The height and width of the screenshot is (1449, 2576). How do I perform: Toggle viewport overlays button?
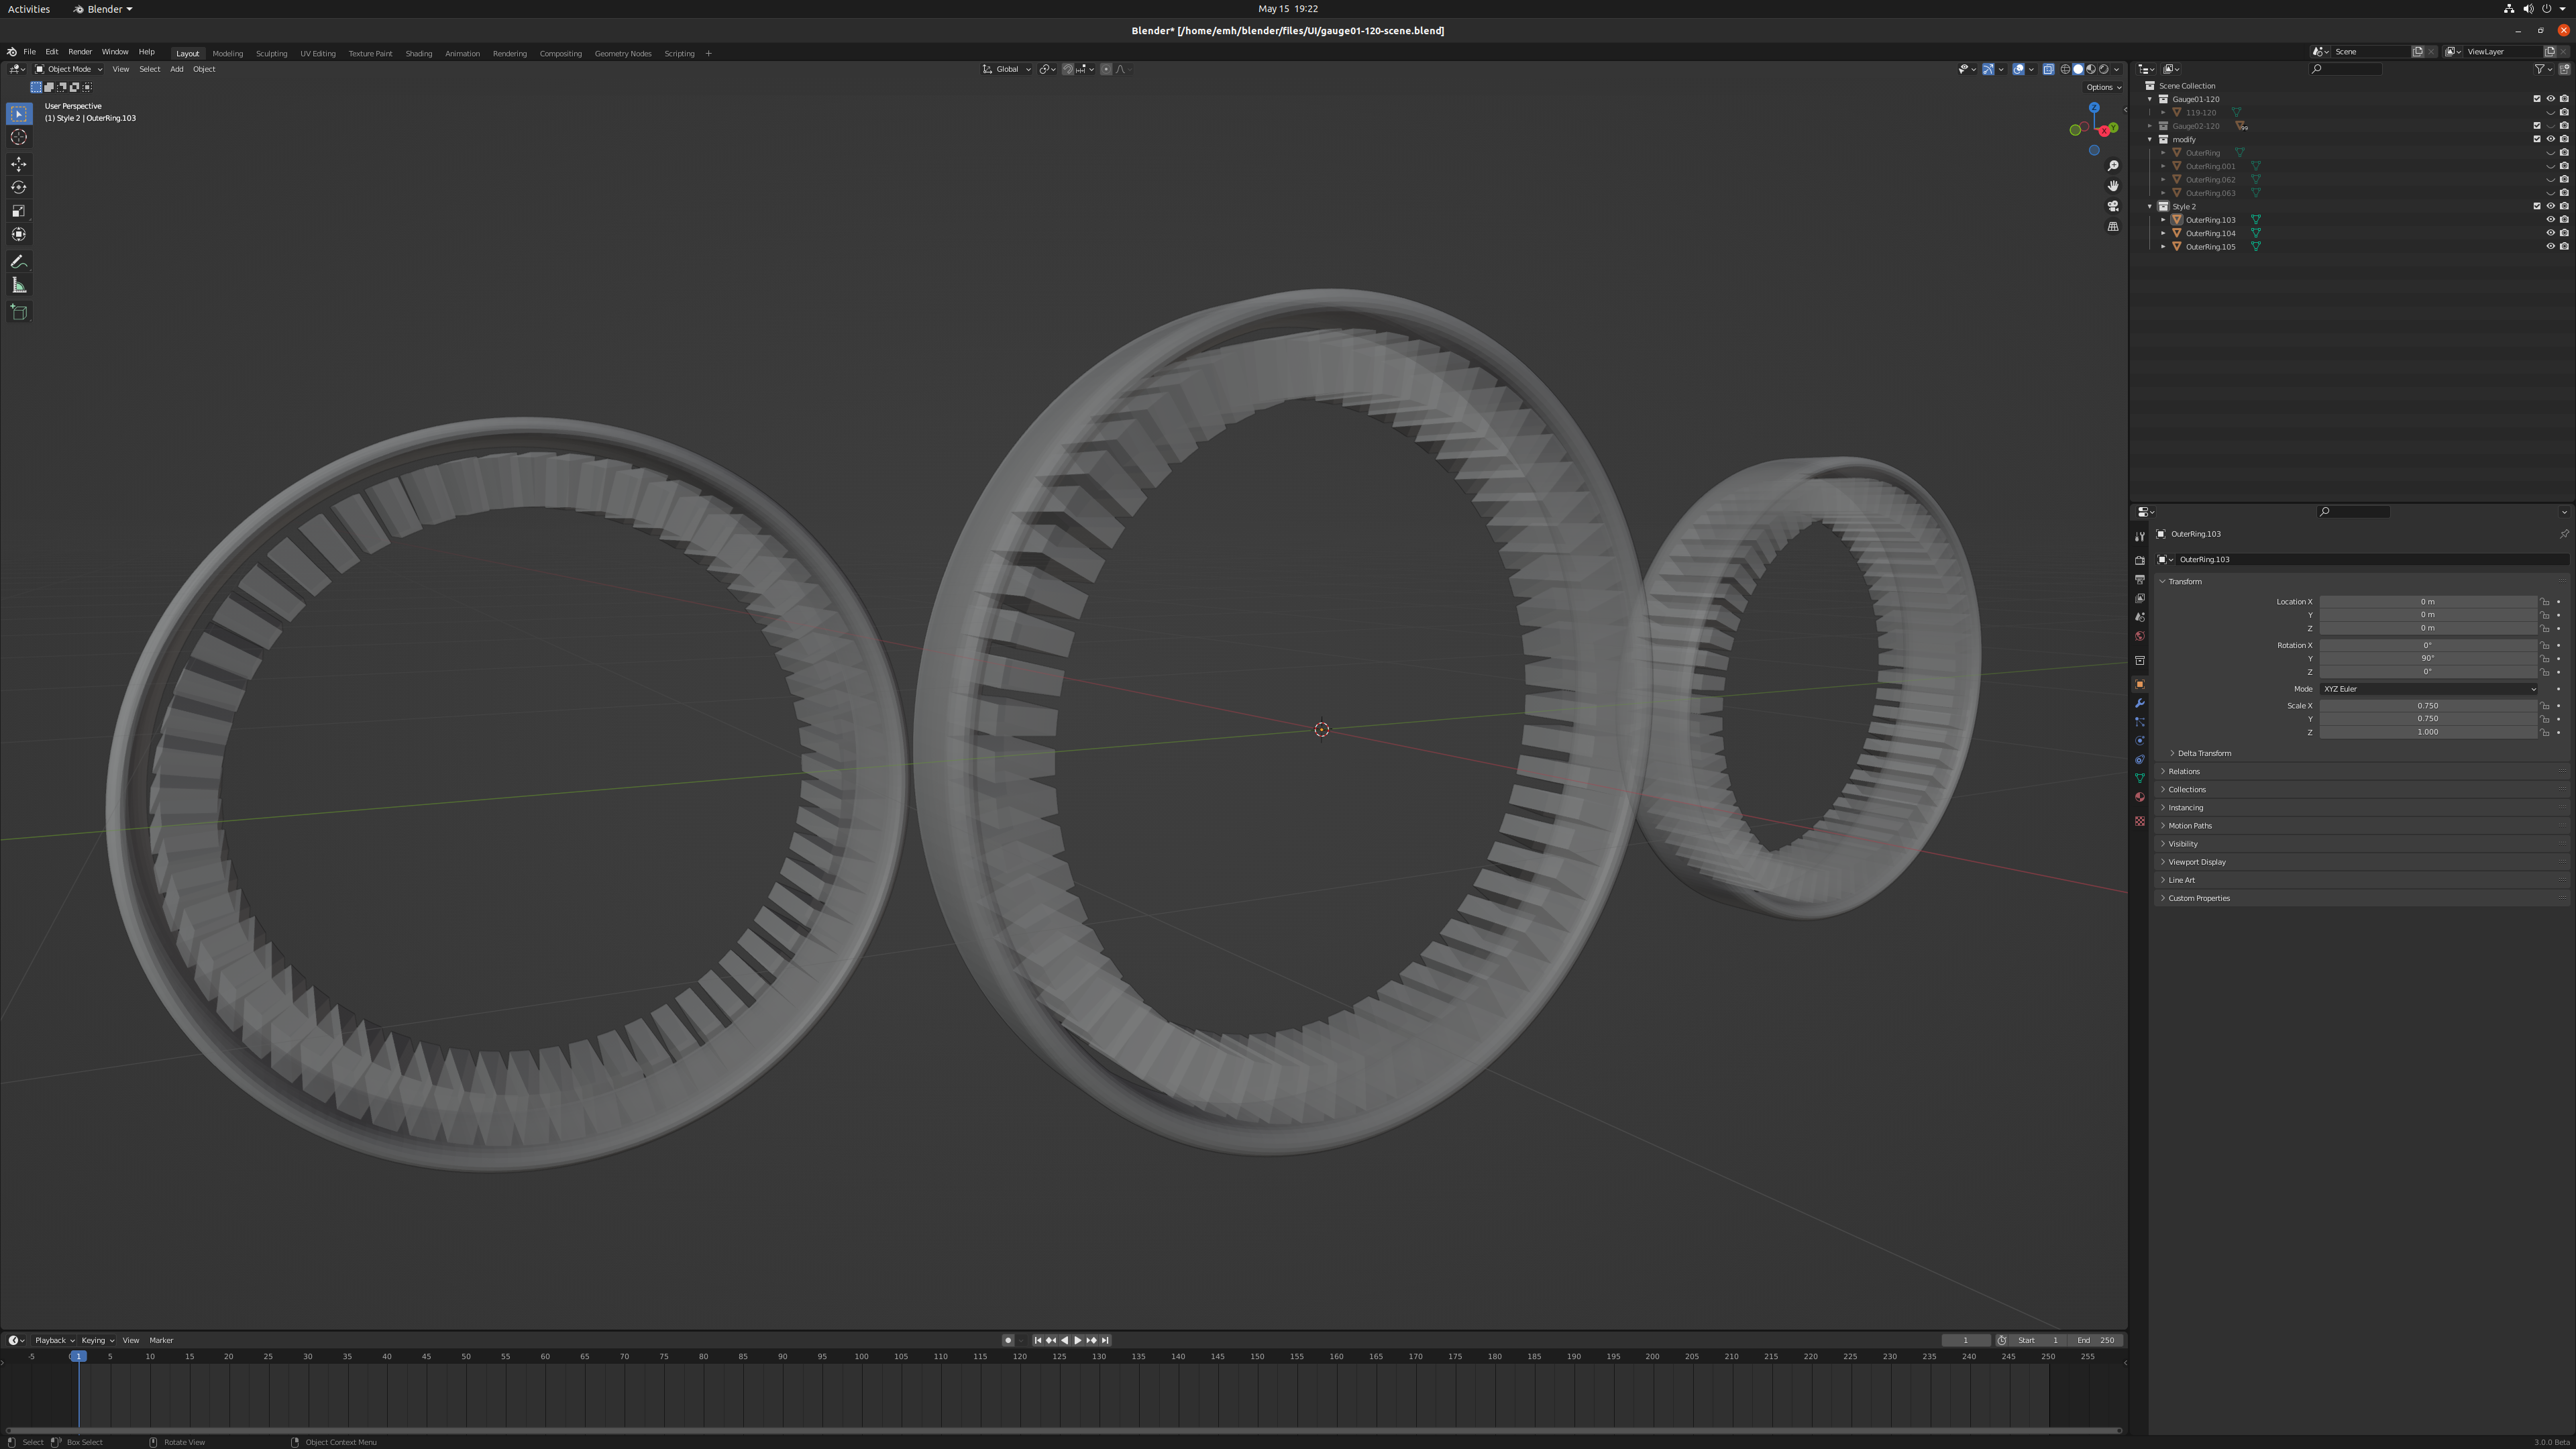(x=2019, y=69)
